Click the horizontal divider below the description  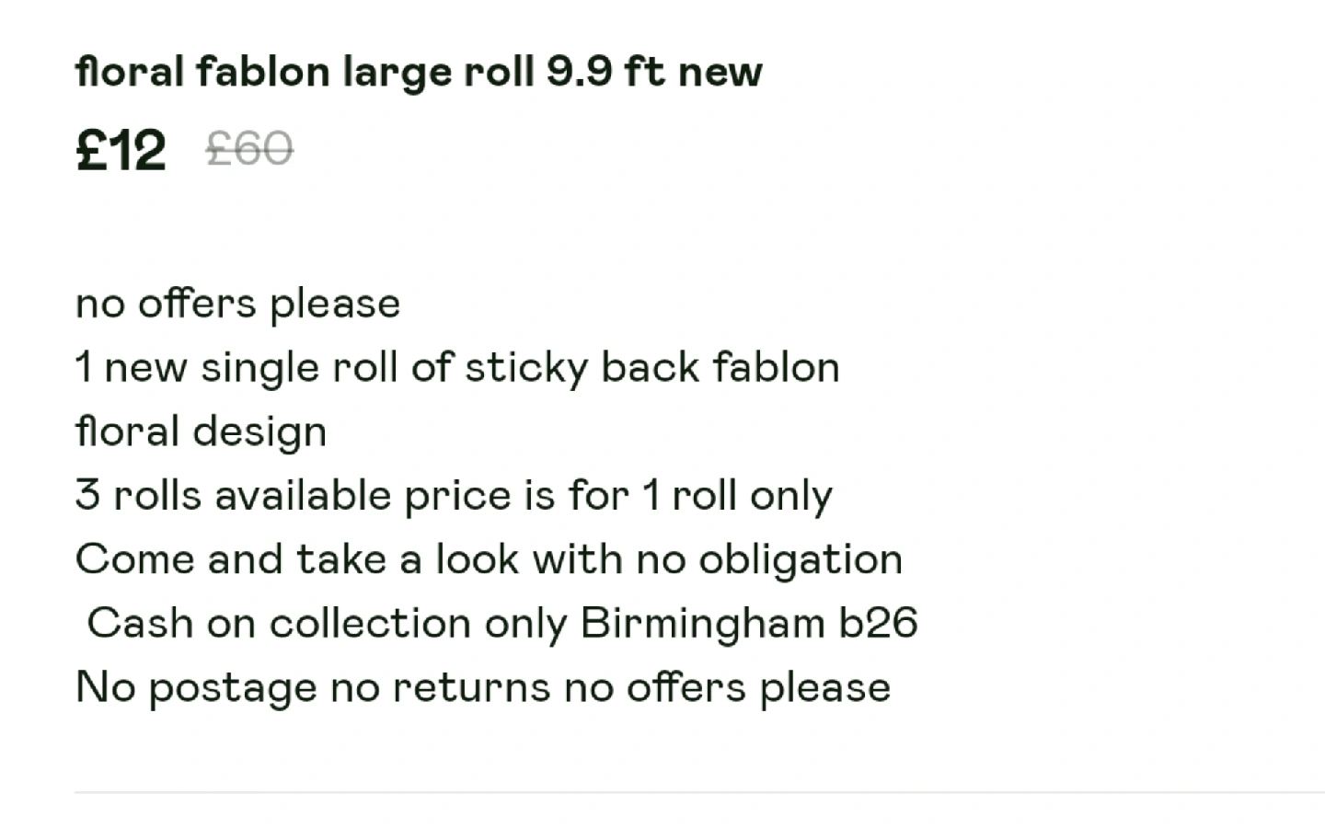pyautogui.click(x=699, y=791)
